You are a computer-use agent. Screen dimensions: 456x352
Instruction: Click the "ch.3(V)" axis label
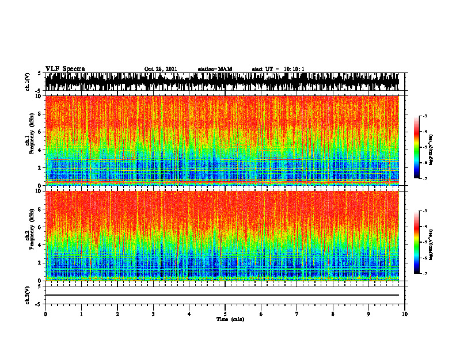[28, 295]
